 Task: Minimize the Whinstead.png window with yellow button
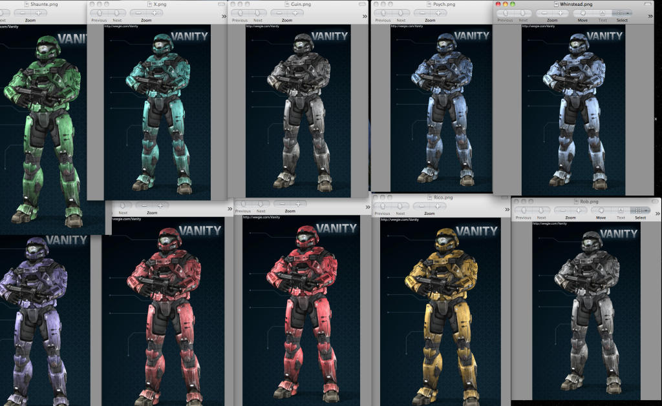tap(506, 5)
